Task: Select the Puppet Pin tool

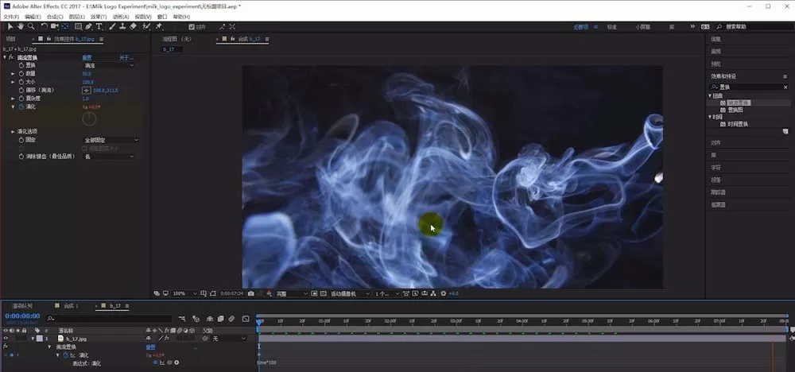Action: (x=159, y=26)
